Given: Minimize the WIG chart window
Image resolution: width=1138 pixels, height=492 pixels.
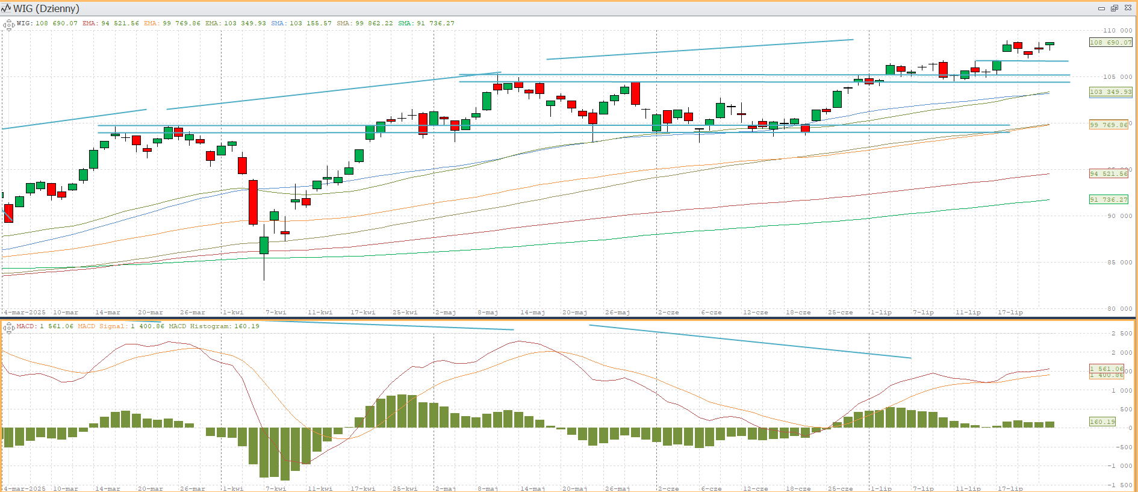Looking at the screenshot, I should [x=1101, y=8].
